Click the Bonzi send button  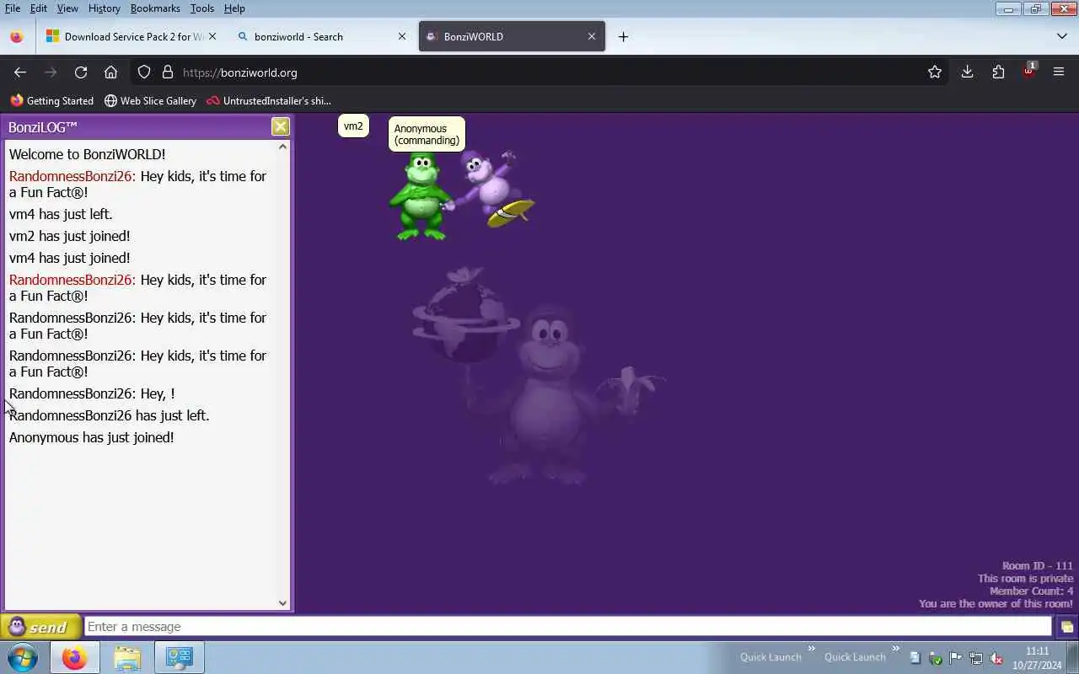coord(41,627)
